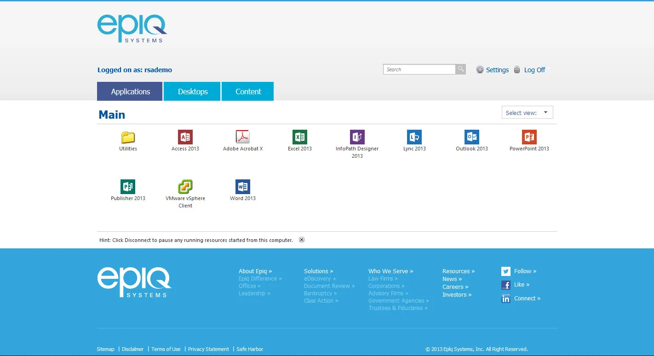Screen dimensions: 654x356
Task: Click the LinkedIn icon in footer
Action: (x=506, y=299)
